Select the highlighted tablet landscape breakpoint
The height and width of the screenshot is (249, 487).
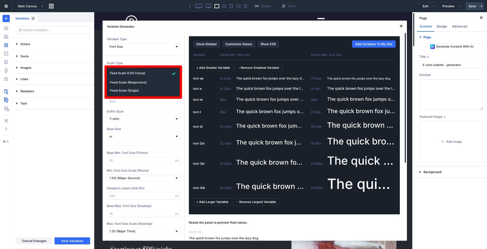(x=217, y=6)
